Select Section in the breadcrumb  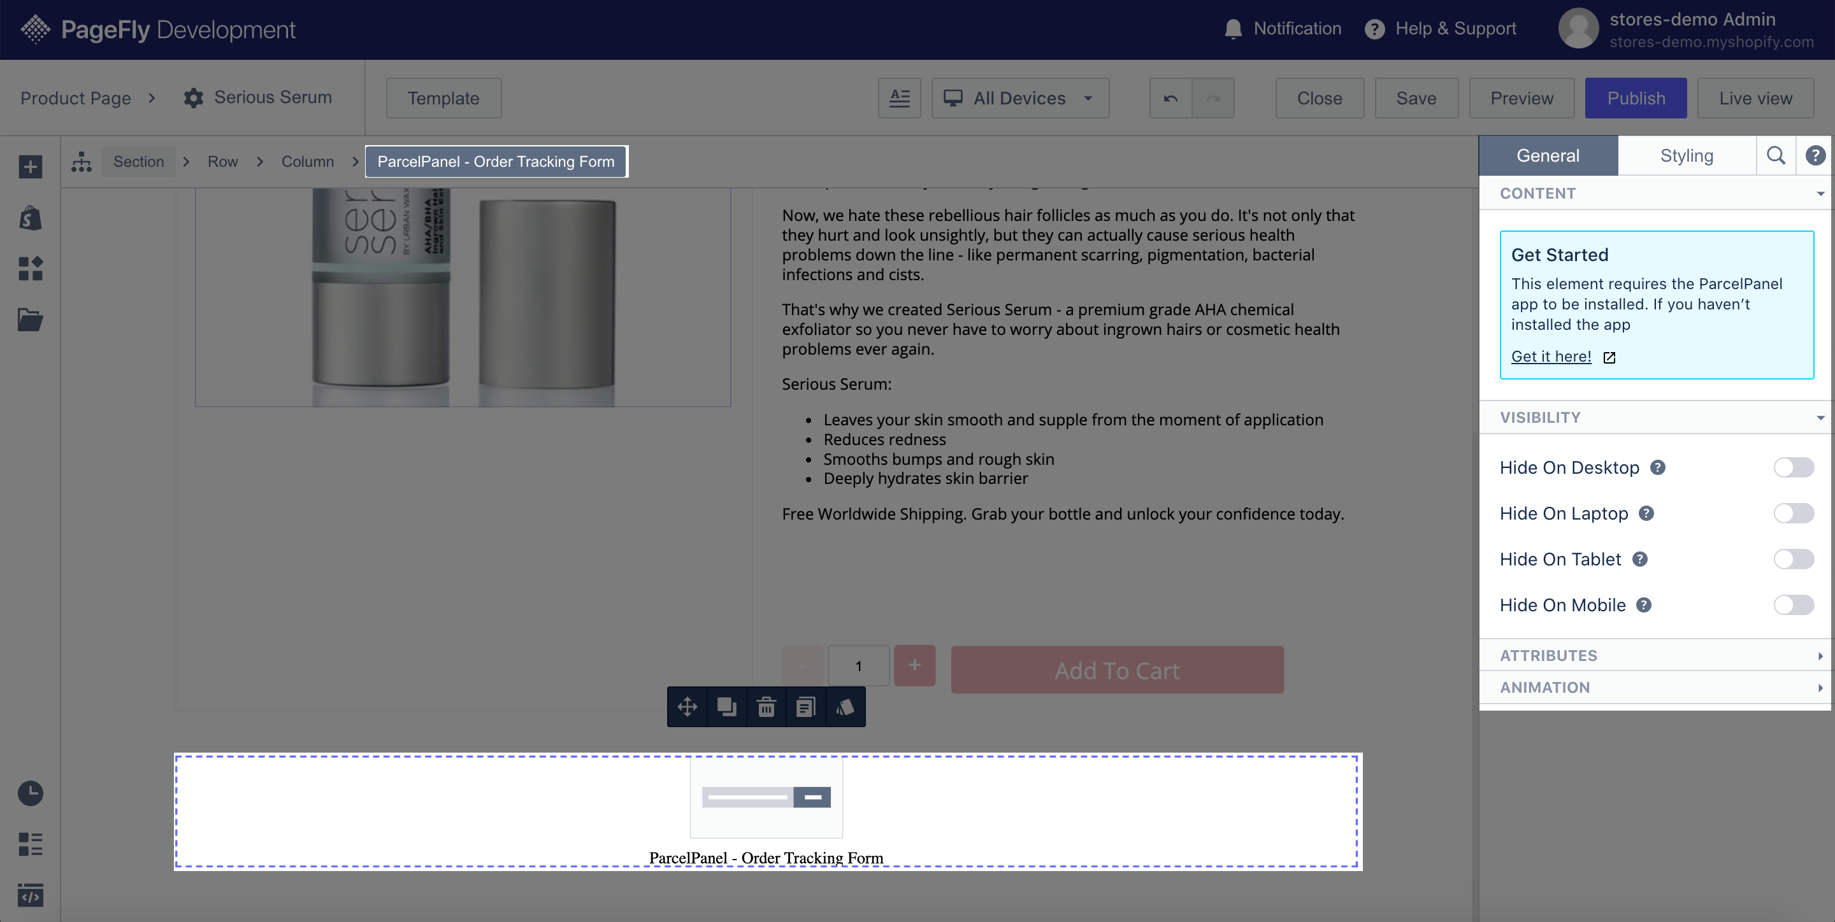(x=138, y=162)
